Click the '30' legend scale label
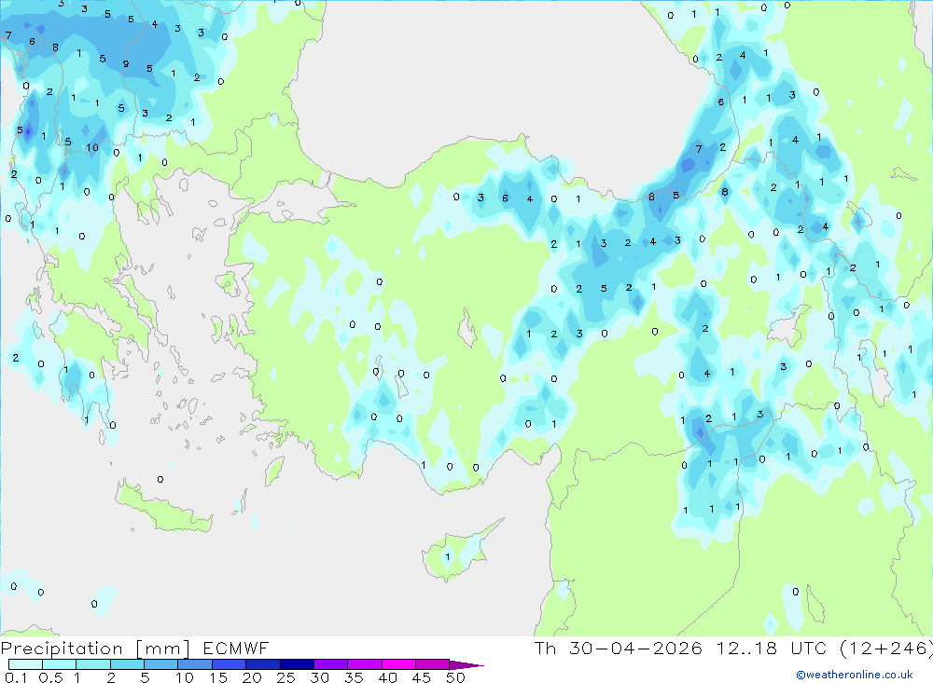933x683 pixels. 320,677
